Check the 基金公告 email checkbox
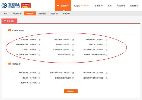 [x=107, y=45]
